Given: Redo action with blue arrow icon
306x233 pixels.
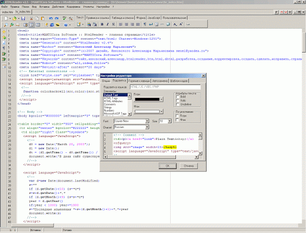Looking at the screenshot, I should (x=56, y=19).
